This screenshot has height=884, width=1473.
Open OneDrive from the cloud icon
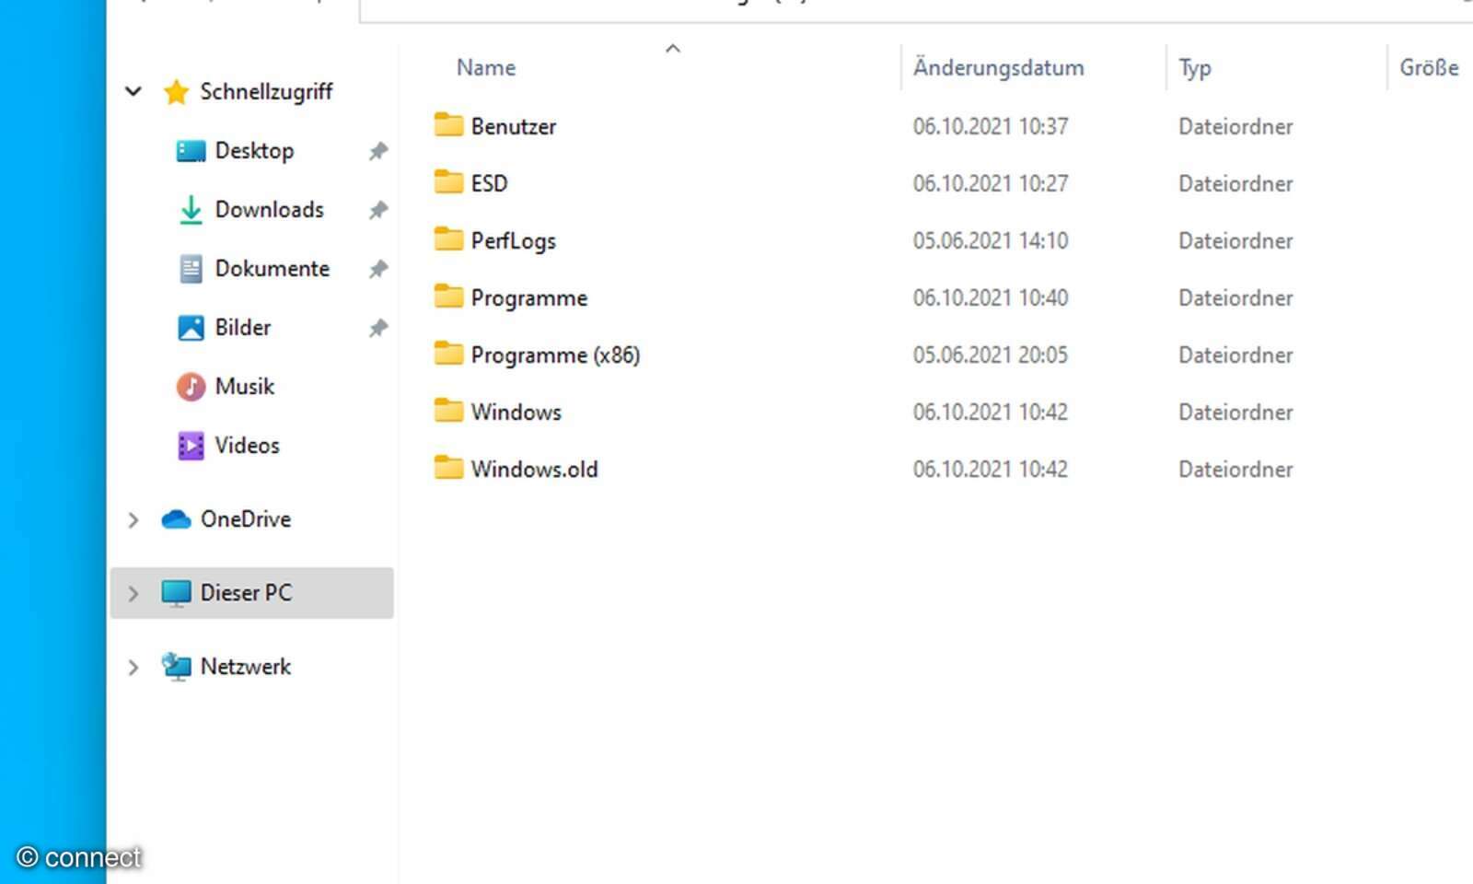click(175, 518)
